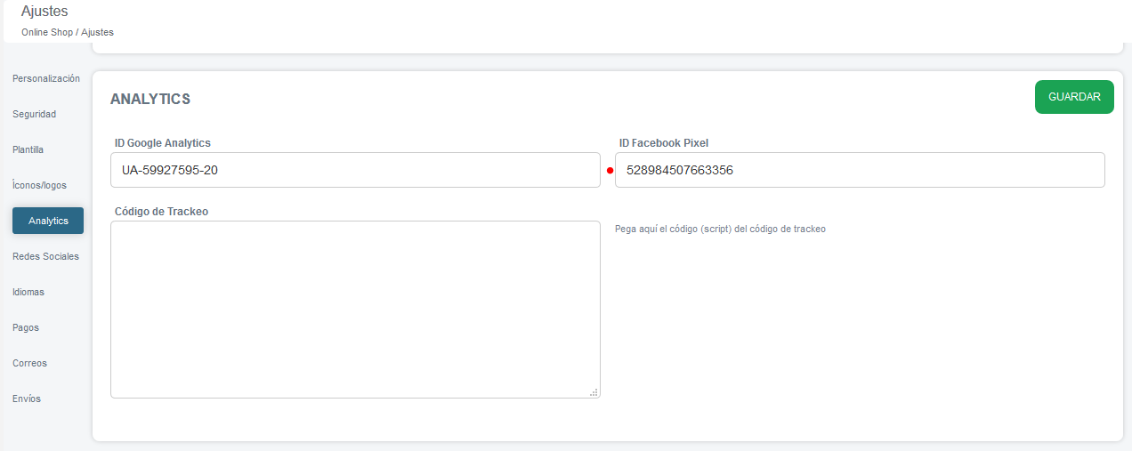Select the active Analytics sidebar tab
This screenshot has height=451, width=1132.
point(48,221)
